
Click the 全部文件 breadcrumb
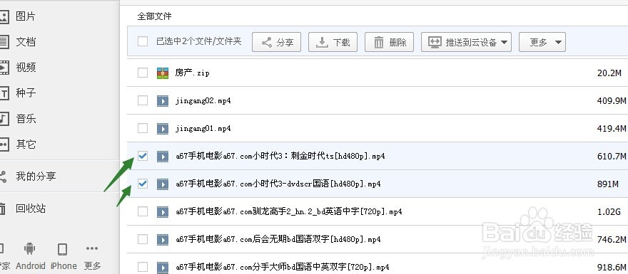coord(154,16)
